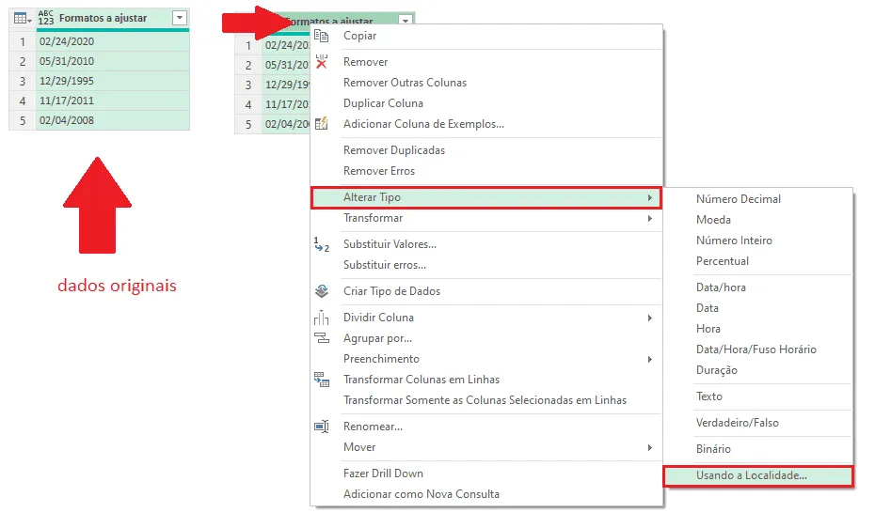875x528 pixels.
Task: Open the column filter dropdown in left table
Action: (x=179, y=18)
